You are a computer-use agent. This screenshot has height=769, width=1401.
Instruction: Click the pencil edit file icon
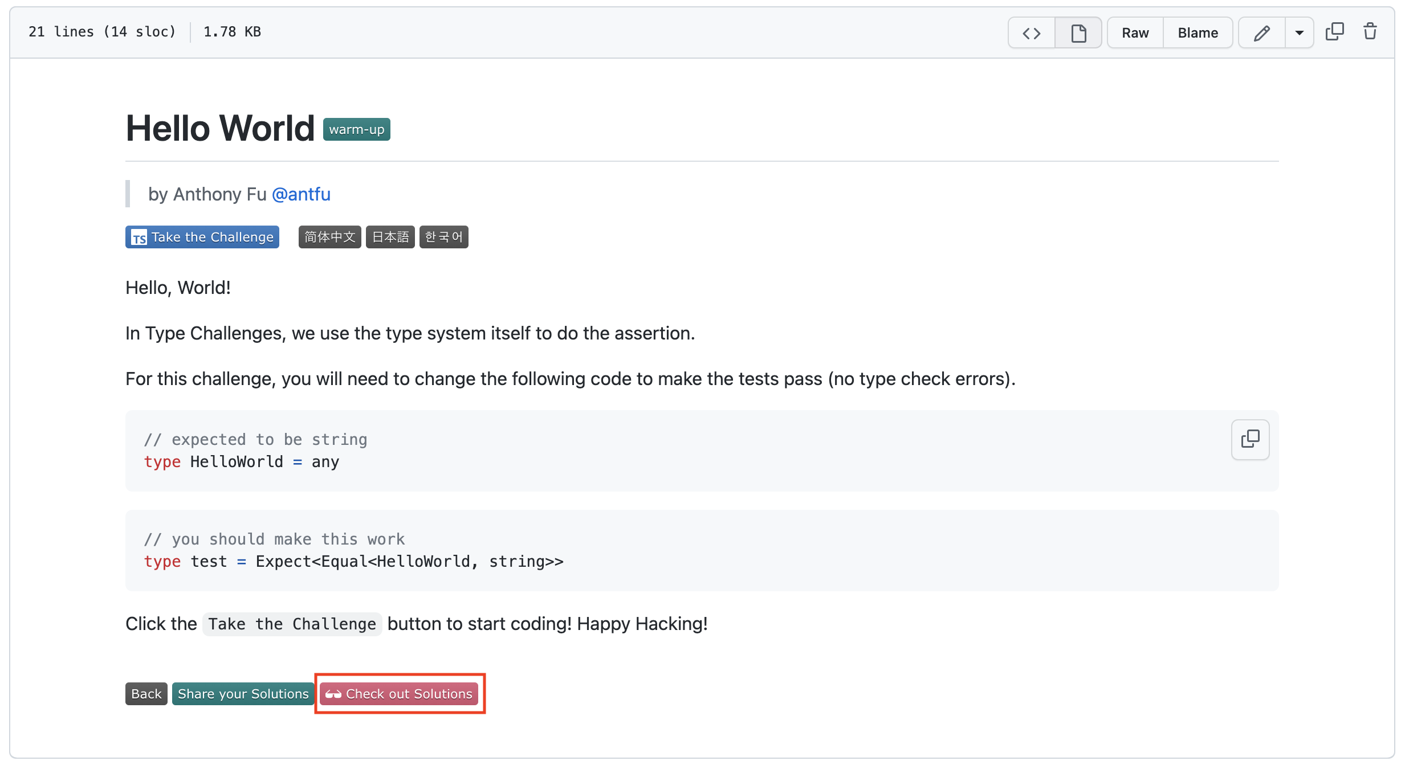(x=1261, y=33)
